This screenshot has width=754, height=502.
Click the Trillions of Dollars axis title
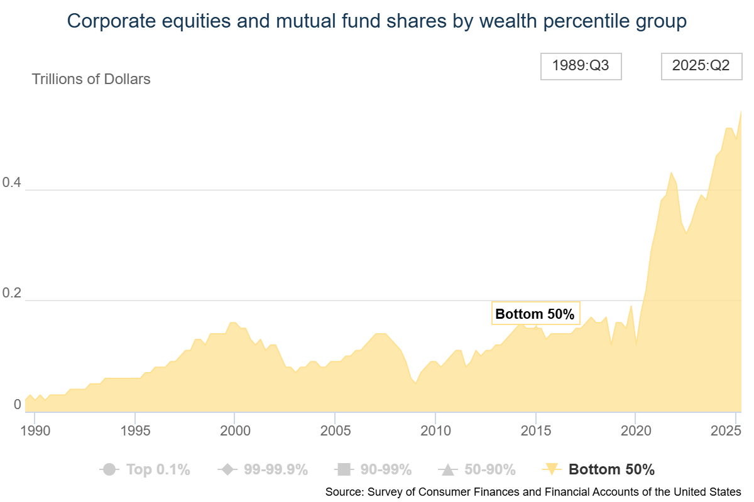(x=91, y=79)
